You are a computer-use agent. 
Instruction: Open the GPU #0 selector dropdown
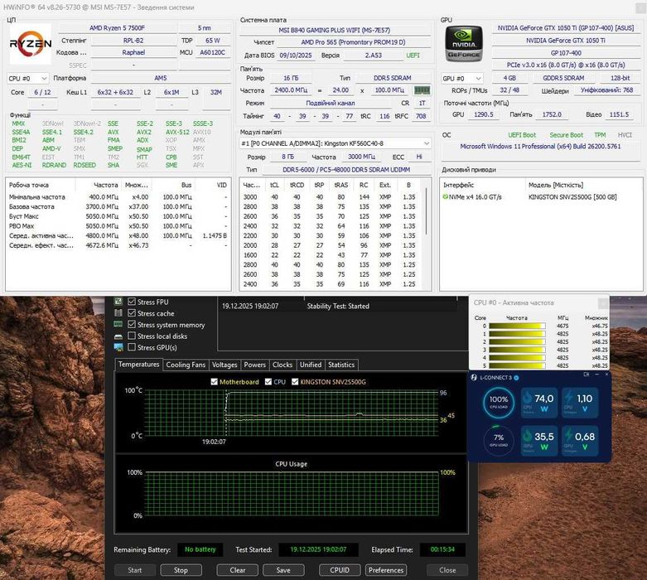[x=461, y=78]
